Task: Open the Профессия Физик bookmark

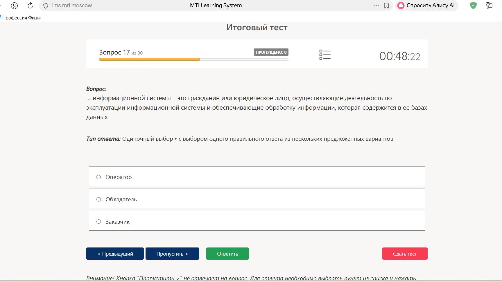Action: [x=21, y=18]
